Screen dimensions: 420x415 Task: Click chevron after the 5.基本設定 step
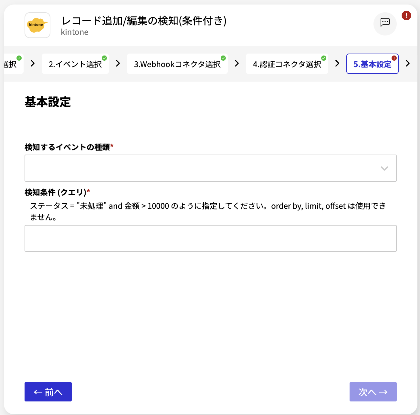point(408,63)
